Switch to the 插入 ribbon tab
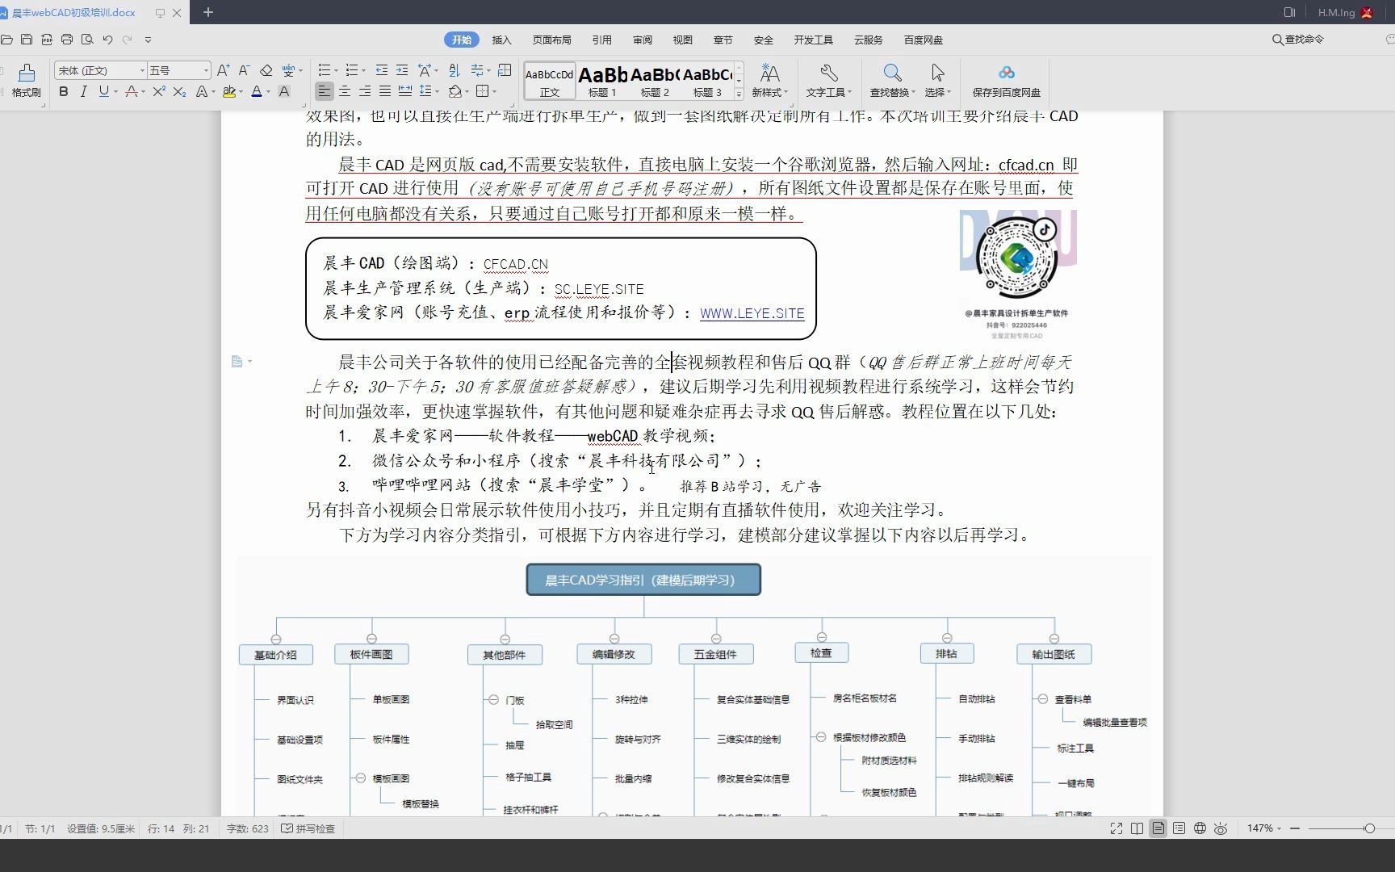This screenshot has width=1395, height=872. tap(501, 40)
